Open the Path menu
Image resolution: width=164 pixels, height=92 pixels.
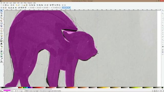18,3
